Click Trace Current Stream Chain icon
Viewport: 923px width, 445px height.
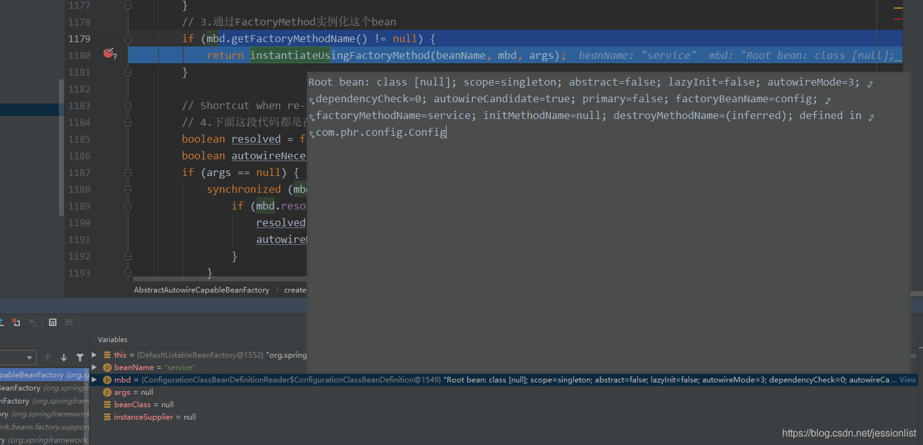[69, 322]
